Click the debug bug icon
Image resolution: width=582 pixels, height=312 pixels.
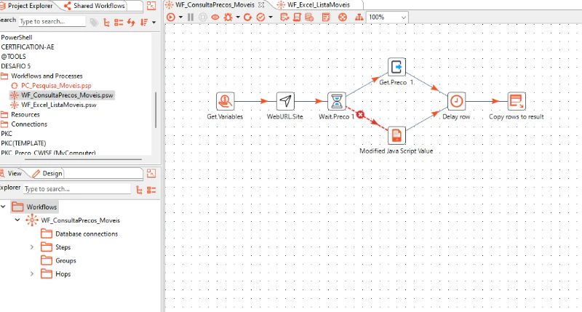[228, 17]
